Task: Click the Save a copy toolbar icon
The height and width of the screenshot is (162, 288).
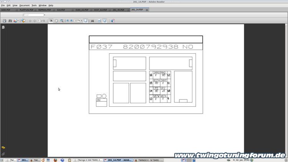Action: click(x=4, y=21)
